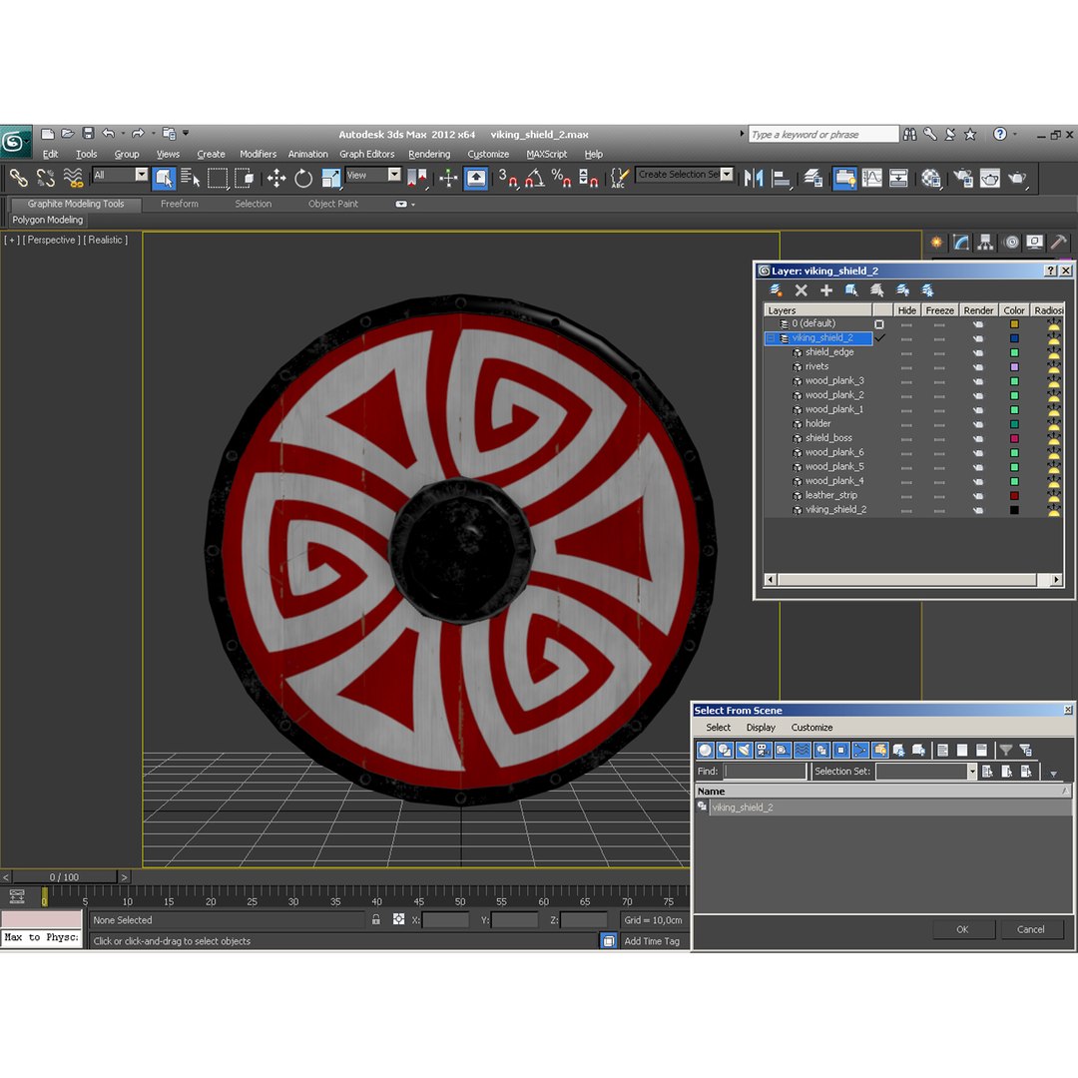Click Delete Layer X icon in Layer dialog

click(x=801, y=290)
